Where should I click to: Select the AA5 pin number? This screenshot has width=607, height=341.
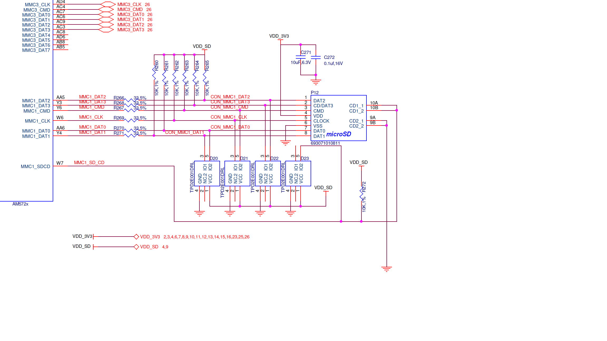60,97
